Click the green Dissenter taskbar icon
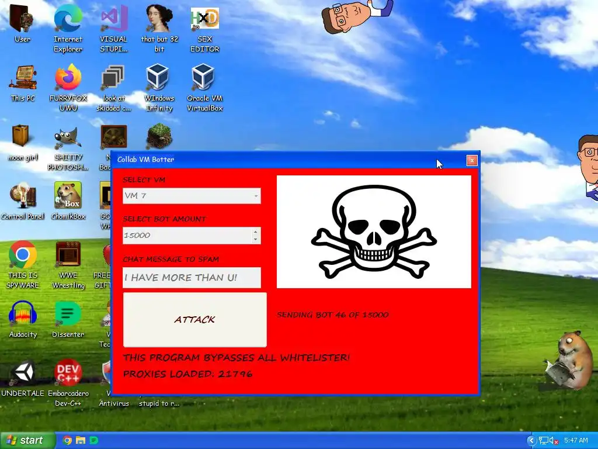The height and width of the screenshot is (449, 598). pyautogui.click(x=94, y=440)
